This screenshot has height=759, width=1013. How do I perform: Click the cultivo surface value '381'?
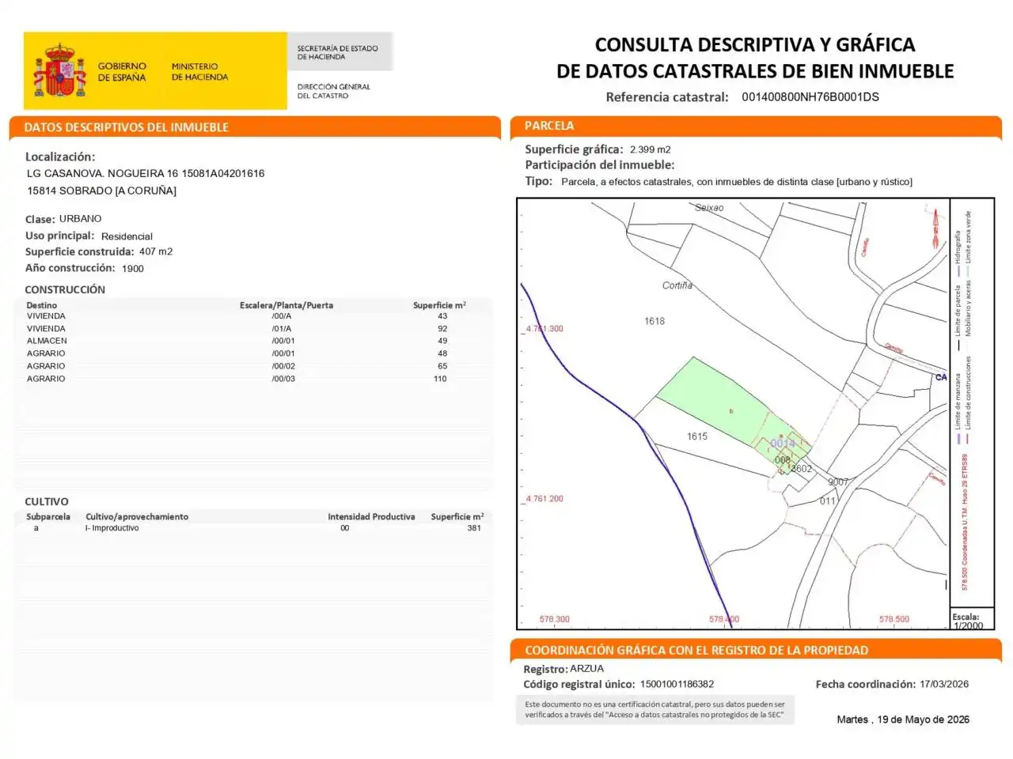coord(474,528)
